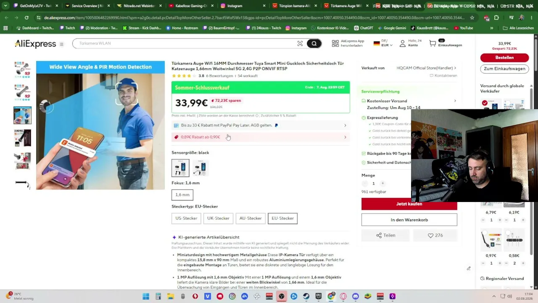Switch to the Service Overview tab
This screenshot has height=303, width=538.
pos(87,6)
